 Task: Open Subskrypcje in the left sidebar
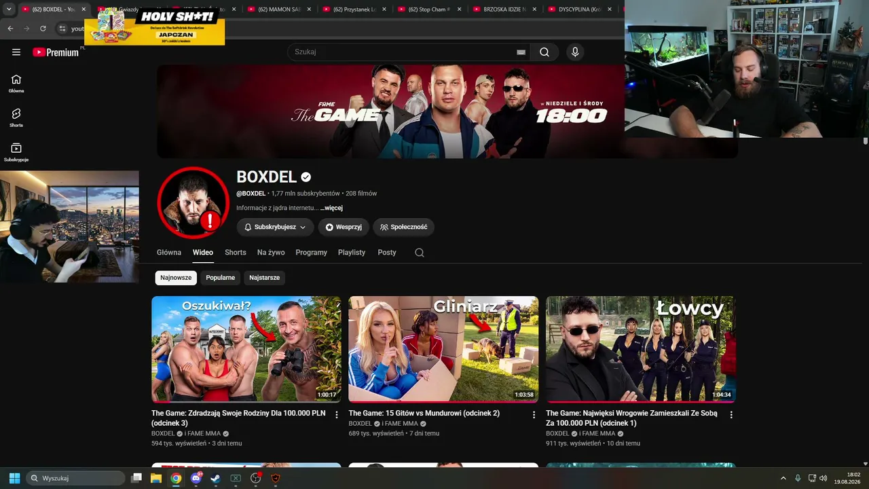pos(16,153)
